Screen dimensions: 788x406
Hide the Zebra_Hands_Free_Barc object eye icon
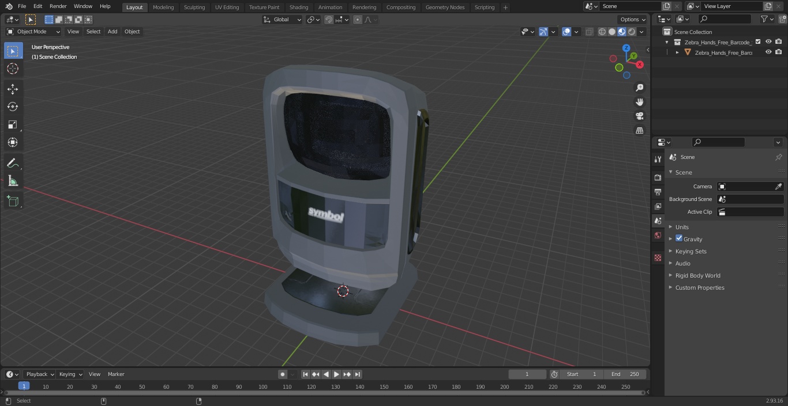click(768, 52)
